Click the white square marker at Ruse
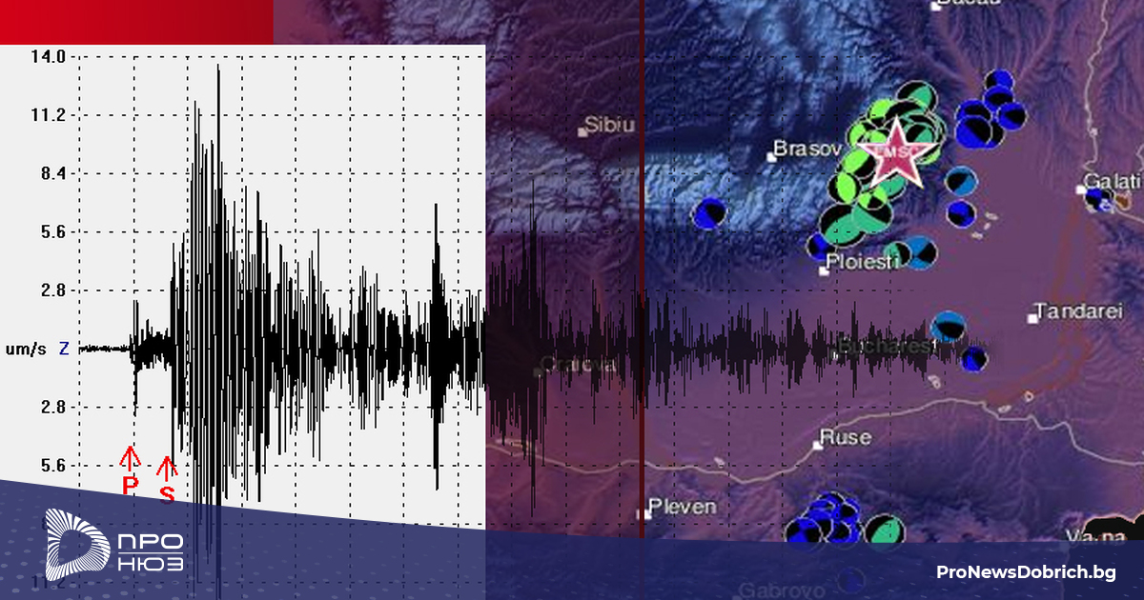This screenshot has width=1144, height=600. [817, 444]
